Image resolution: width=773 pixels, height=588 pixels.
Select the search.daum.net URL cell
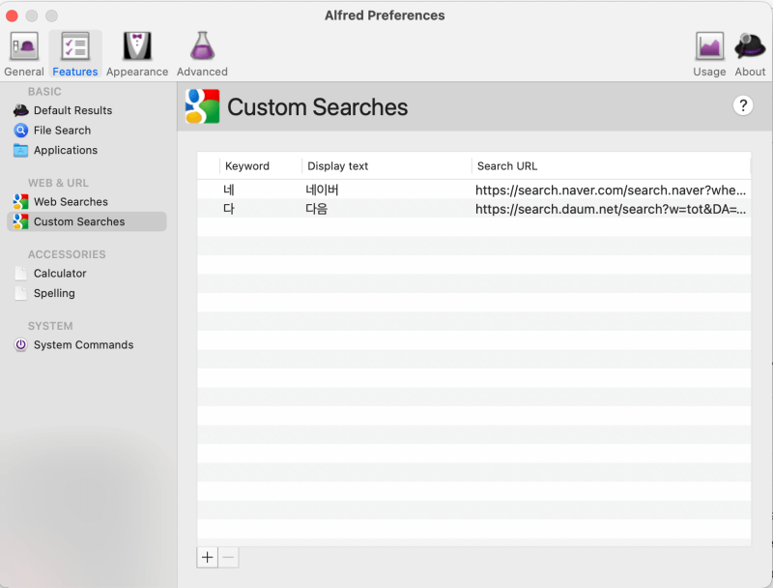point(611,209)
